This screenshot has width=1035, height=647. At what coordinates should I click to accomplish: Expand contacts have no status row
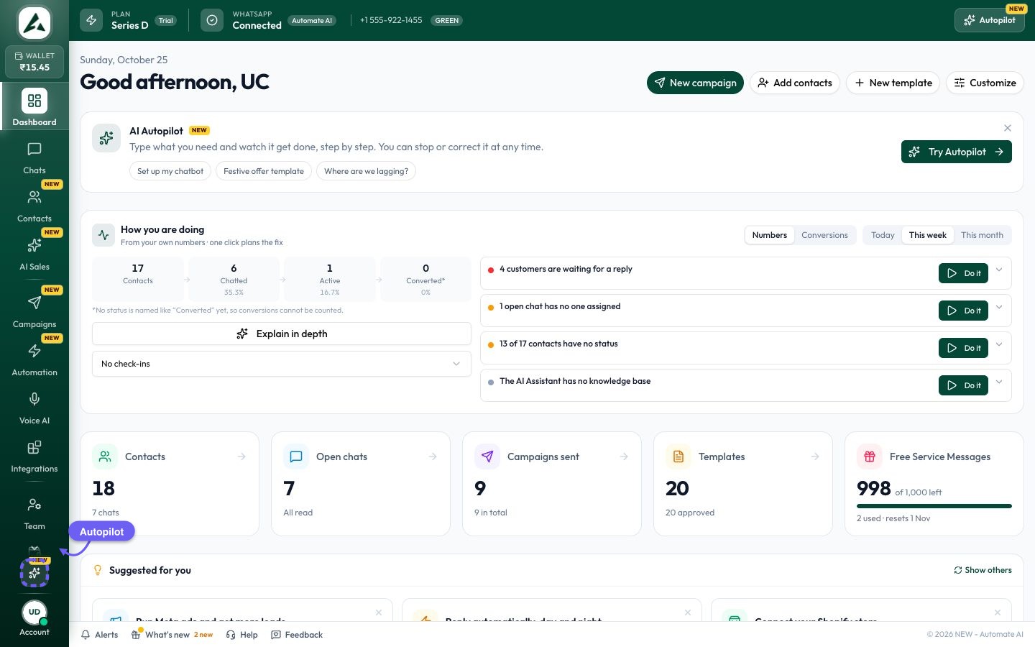[999, 344]
